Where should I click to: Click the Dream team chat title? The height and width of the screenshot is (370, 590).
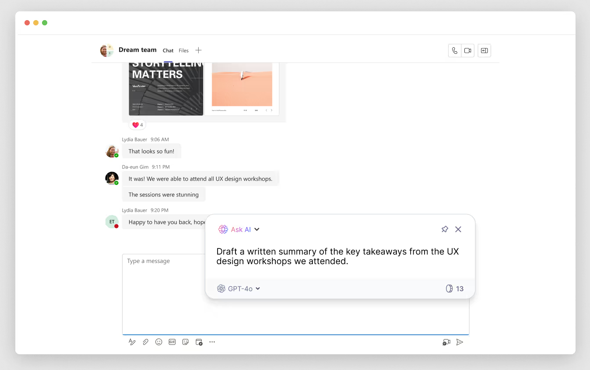pos(137,50)
